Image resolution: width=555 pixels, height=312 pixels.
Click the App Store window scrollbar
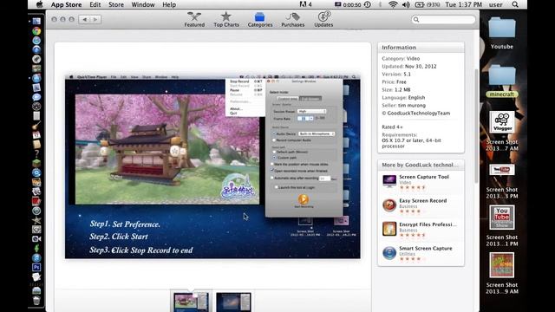476,126
